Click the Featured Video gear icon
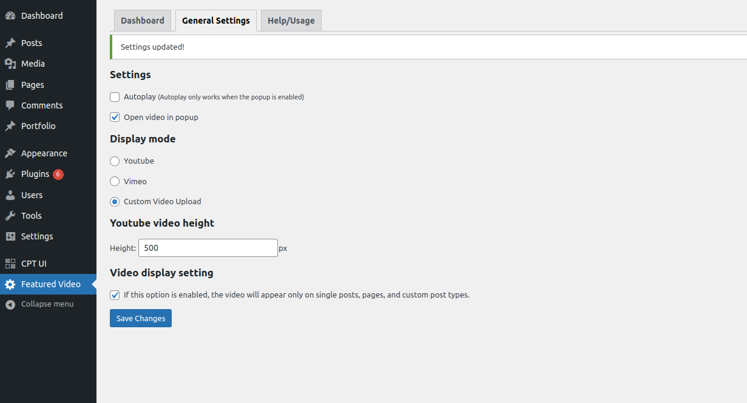This screenshot has width=747, height=403. 10,284
